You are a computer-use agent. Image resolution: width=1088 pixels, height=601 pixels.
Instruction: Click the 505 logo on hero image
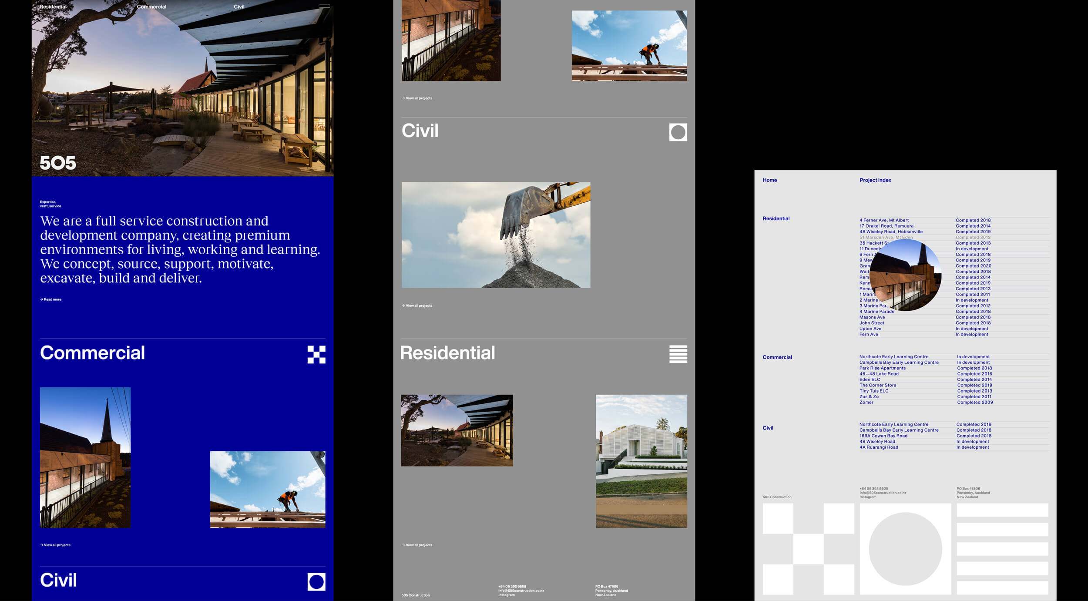(x=58, y=163)
